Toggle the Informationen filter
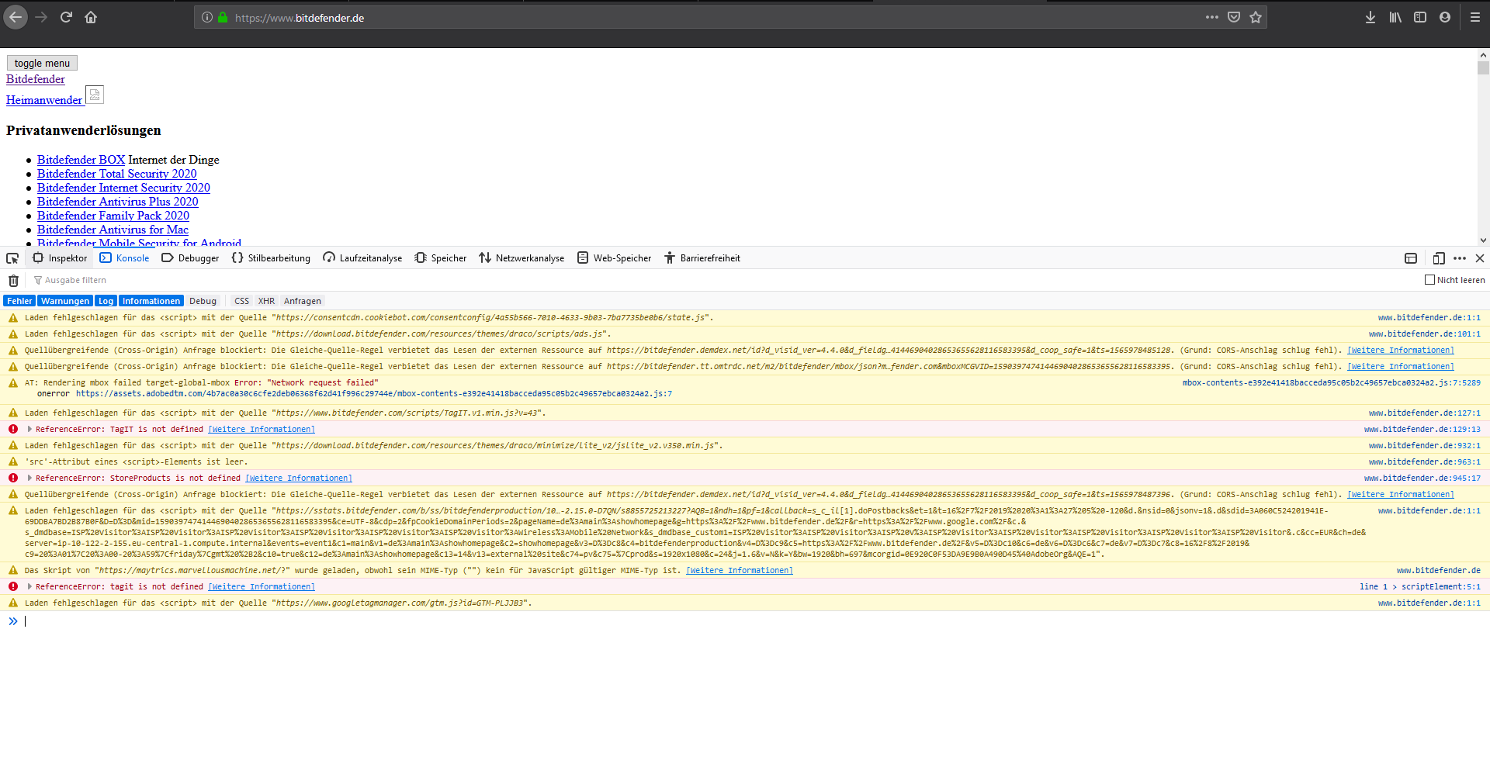 click(x=151, y=301)
